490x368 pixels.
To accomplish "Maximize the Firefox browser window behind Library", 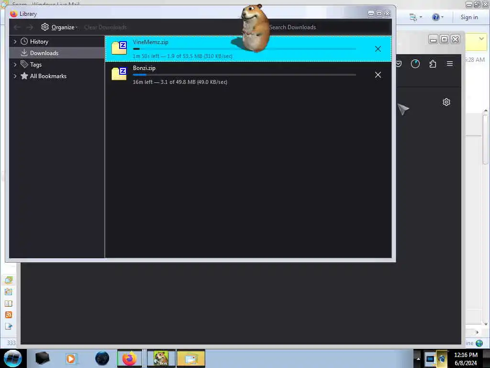I will [444, 39].
